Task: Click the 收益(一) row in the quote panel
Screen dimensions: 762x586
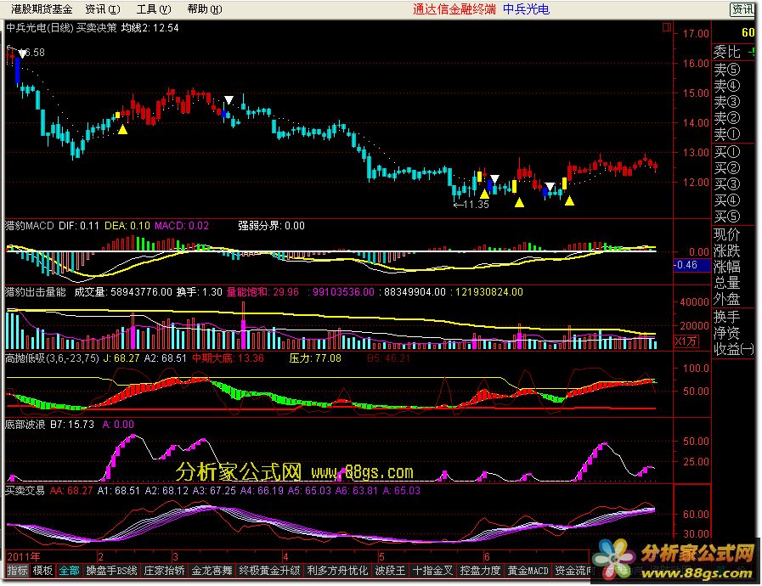Action: click(x=733, y=348)
